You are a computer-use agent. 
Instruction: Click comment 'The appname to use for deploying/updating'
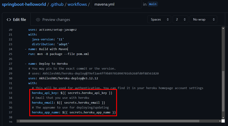point(70,108)
